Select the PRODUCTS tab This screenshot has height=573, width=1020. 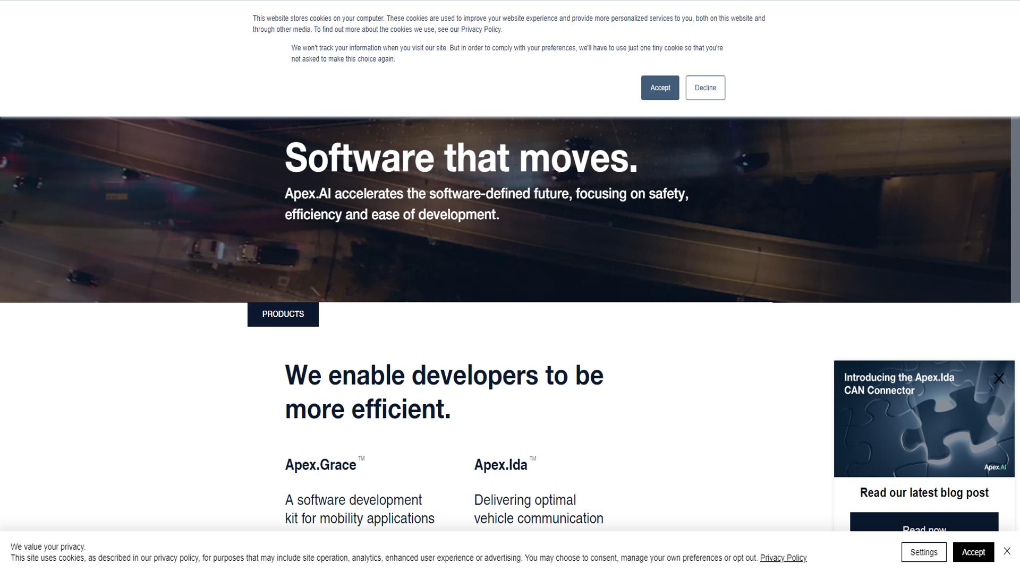click(x=283, y=314)
